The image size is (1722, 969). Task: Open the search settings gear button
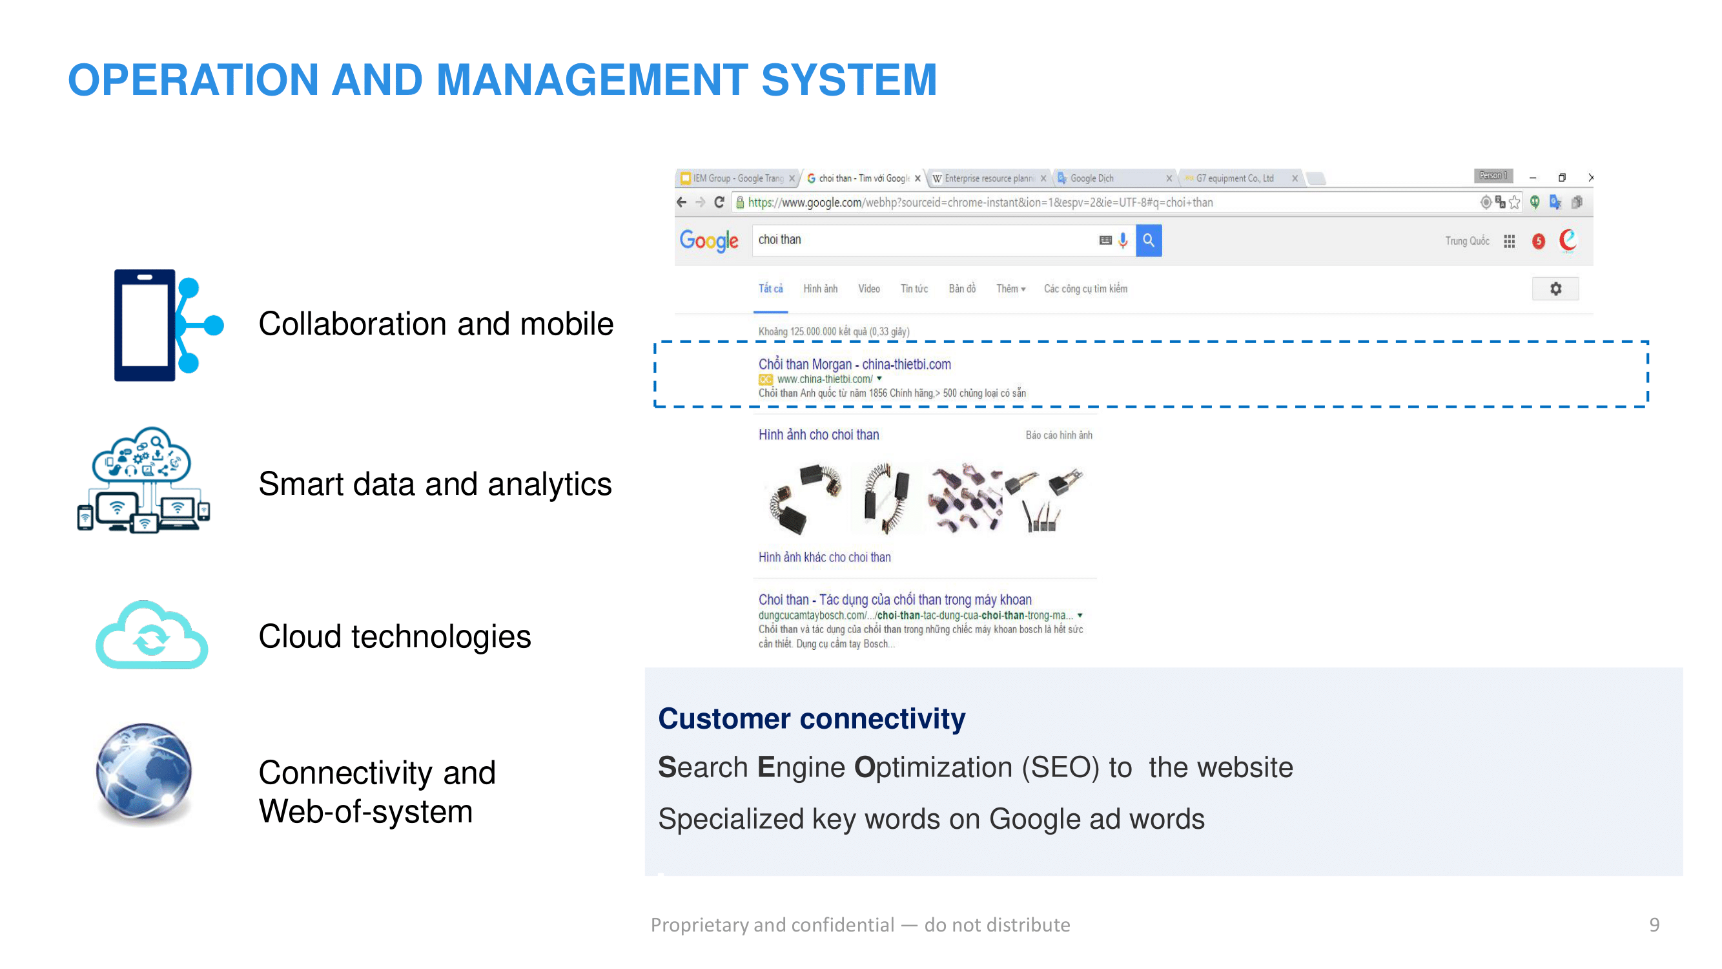point(1555,289)
